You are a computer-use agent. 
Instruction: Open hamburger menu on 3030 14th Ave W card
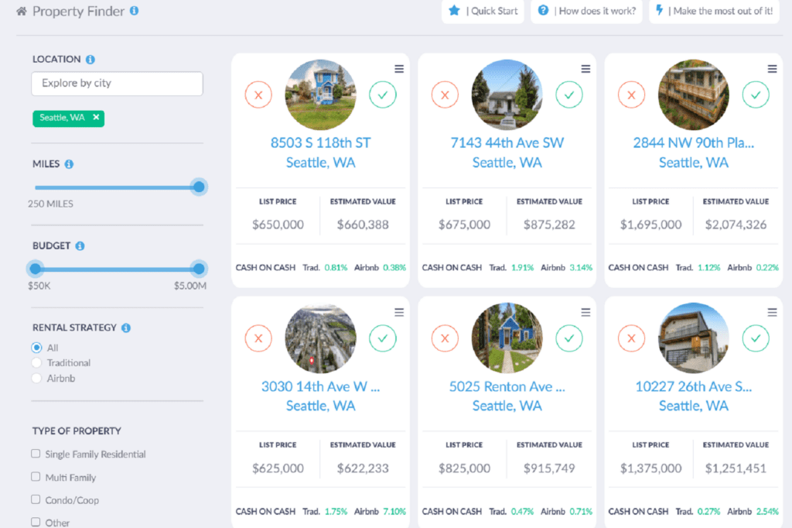click(399, 312)
